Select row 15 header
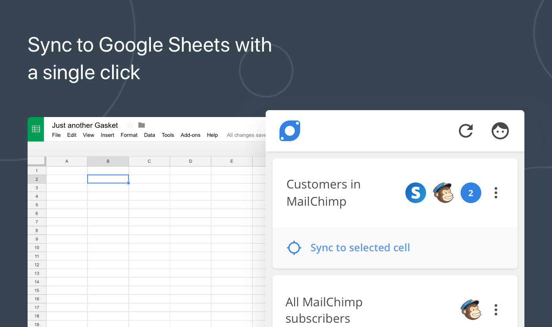 (x=37, y=290)
